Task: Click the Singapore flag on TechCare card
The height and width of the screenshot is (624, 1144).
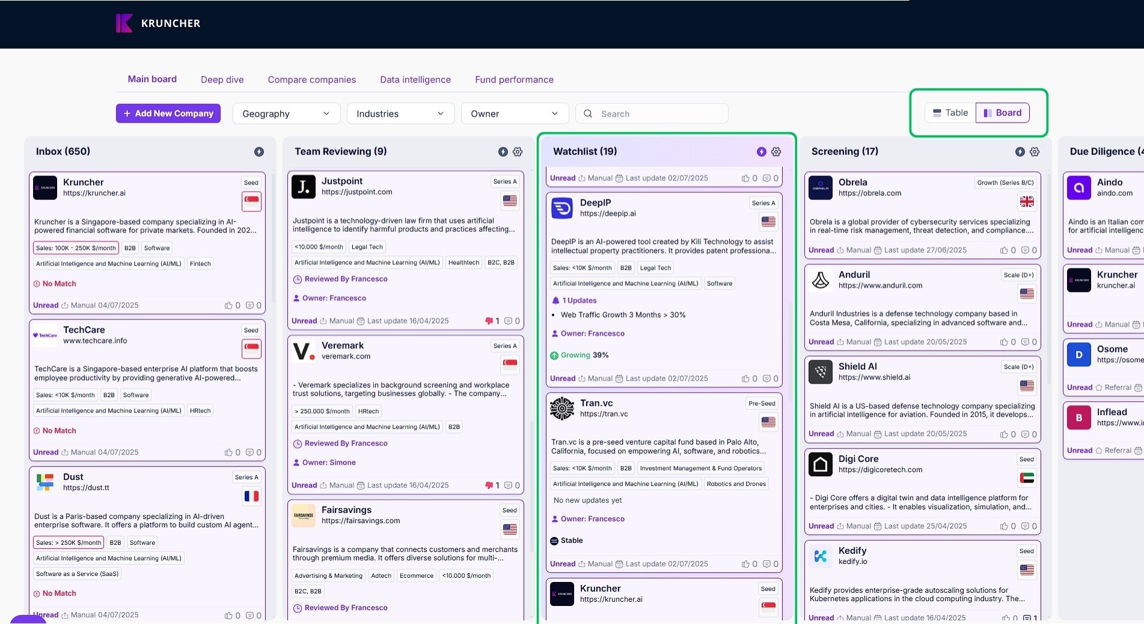Action: [x=251, y=348]
